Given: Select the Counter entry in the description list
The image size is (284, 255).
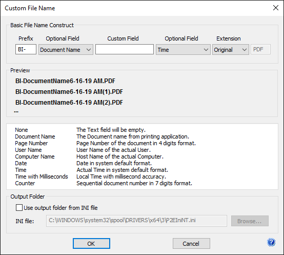Looking at the screenshot, I should [25, 183].
